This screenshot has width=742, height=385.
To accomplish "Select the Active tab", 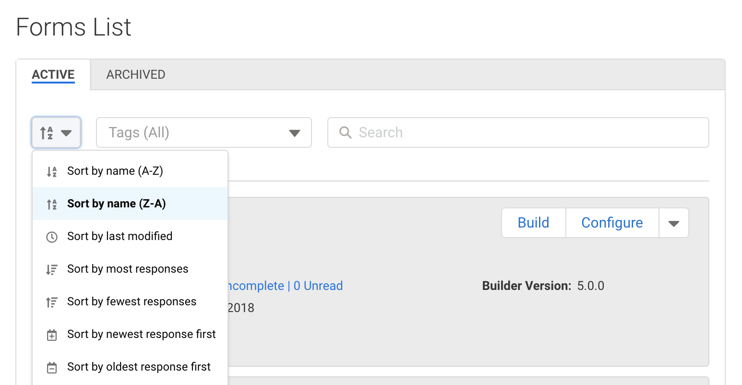I will tap(53, 74).
